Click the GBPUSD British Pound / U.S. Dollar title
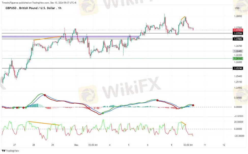This screenshot has width=248, height=154. coord(33,8)
